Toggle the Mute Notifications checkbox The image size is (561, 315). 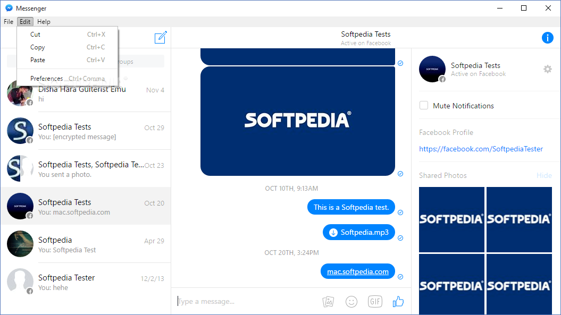424,106
